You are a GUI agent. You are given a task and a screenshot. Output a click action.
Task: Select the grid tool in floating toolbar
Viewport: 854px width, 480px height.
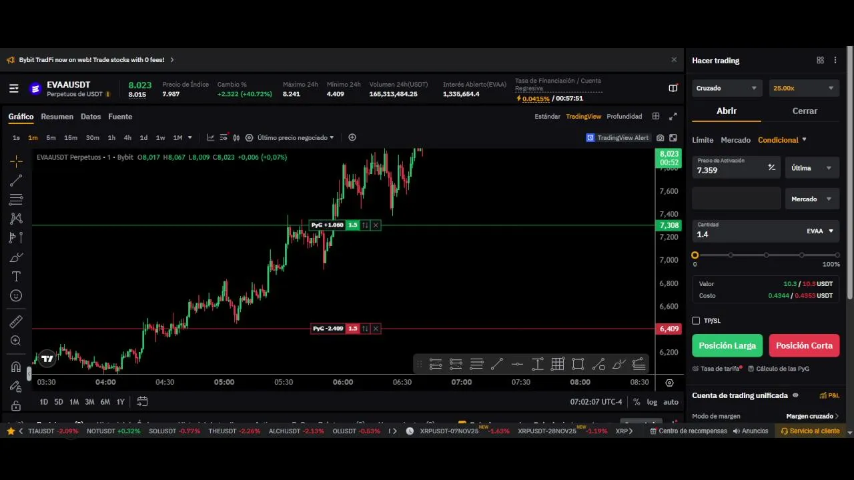pyautogui.click(x=558, y=364)
